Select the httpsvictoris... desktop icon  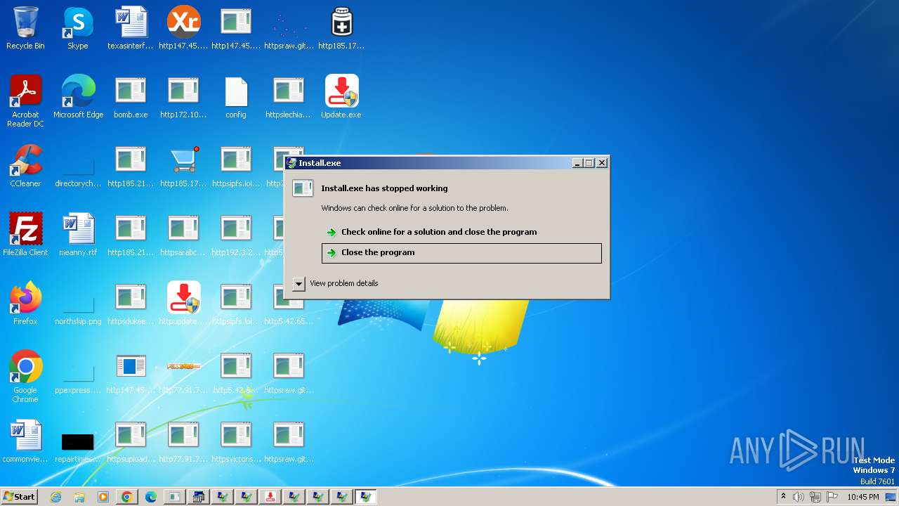coord(236,441)
